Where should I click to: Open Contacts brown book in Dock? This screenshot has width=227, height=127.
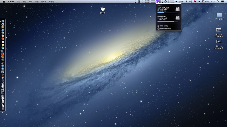pos(3,36)
